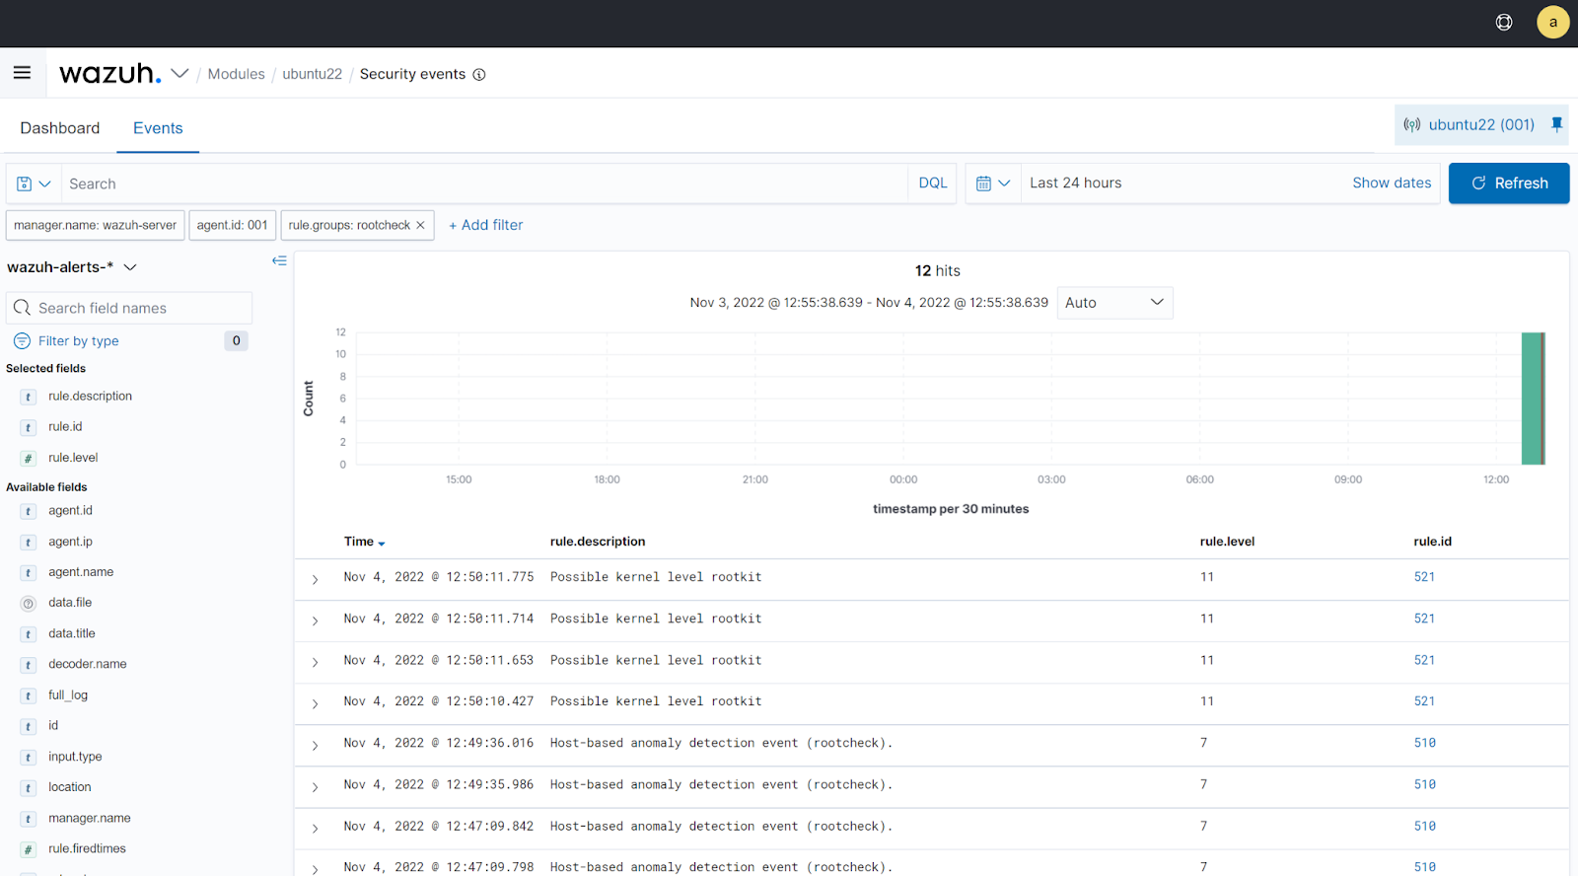Click the input.type field type icon
This screenshot has width=1578, height=876.
(29, 758)
